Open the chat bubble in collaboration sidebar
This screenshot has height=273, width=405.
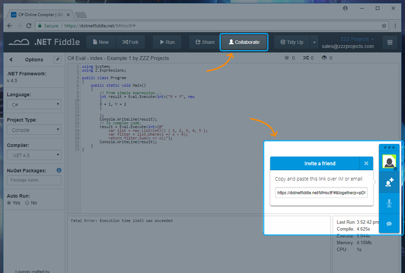[389, 224]
